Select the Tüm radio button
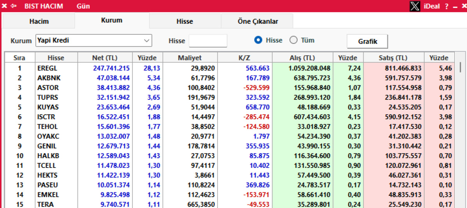 (293, 40)
